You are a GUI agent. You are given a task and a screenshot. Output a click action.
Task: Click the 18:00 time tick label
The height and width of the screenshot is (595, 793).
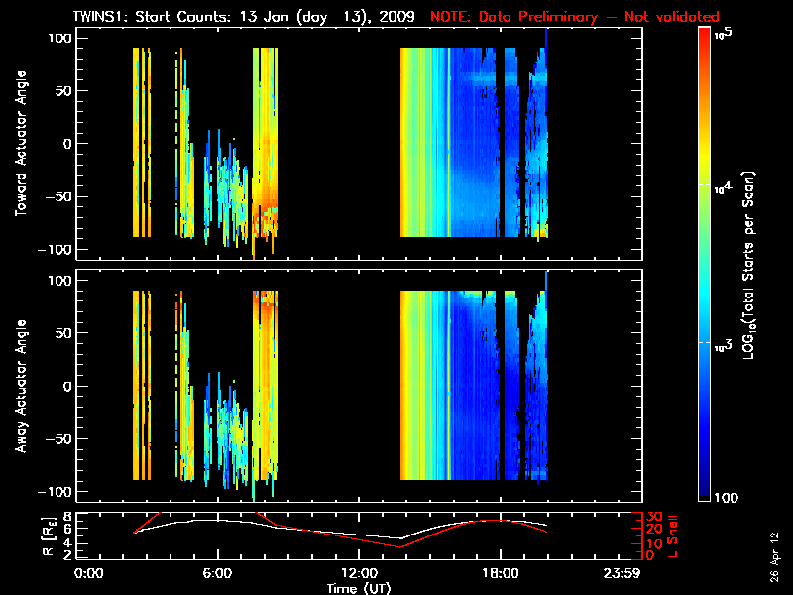coord(500,573)
